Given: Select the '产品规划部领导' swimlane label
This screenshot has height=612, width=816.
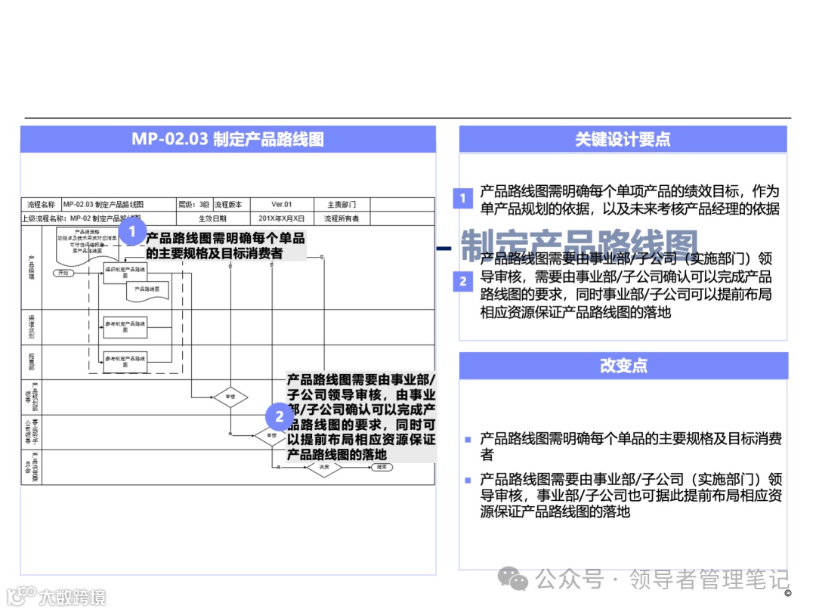Looking at the screenshot, I should coord(31,397).
